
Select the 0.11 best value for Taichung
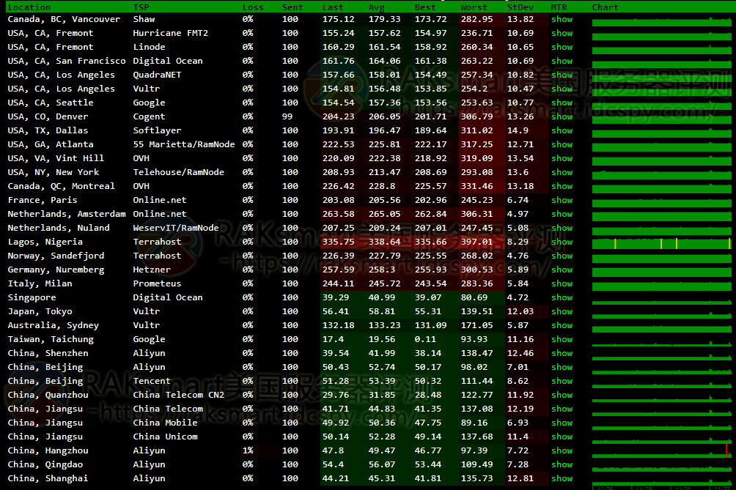[x=425, y=339]
